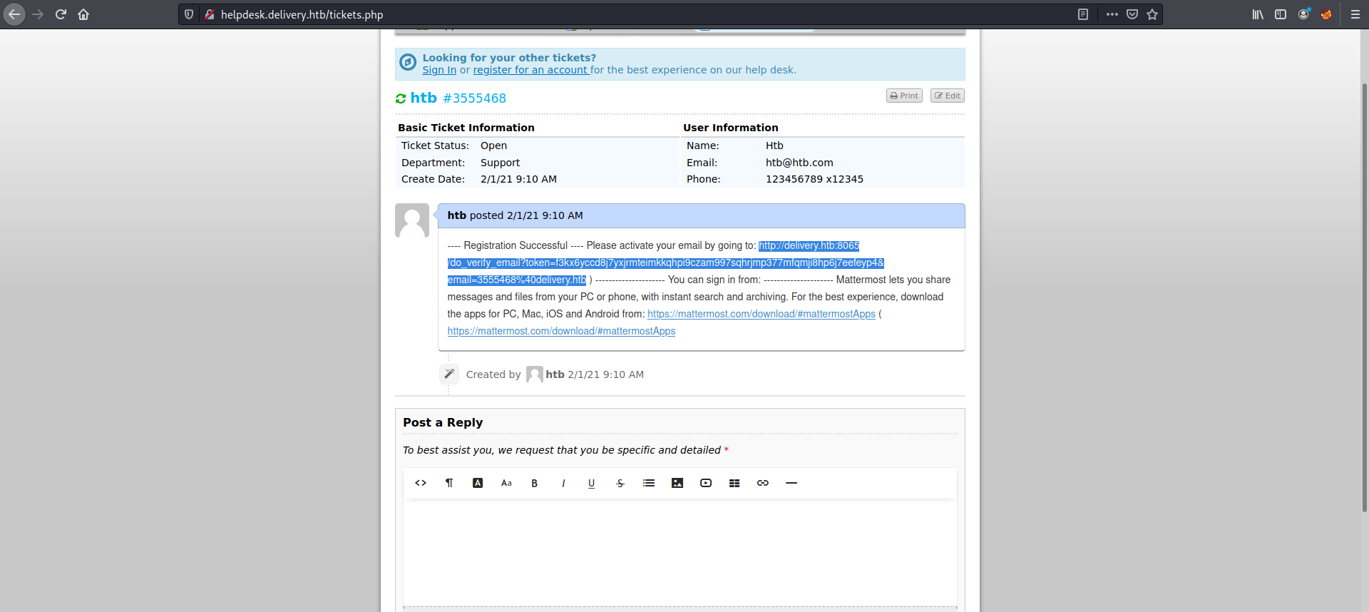
Task: Bookmark this page with the star
Action: tap(1152, 14)
